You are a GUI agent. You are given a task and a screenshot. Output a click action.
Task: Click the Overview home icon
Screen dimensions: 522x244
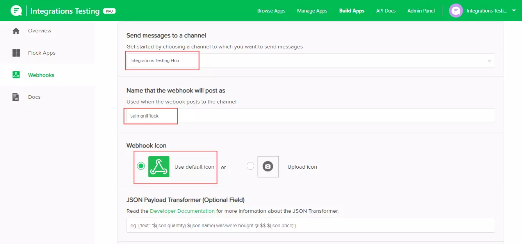point(16,31)
